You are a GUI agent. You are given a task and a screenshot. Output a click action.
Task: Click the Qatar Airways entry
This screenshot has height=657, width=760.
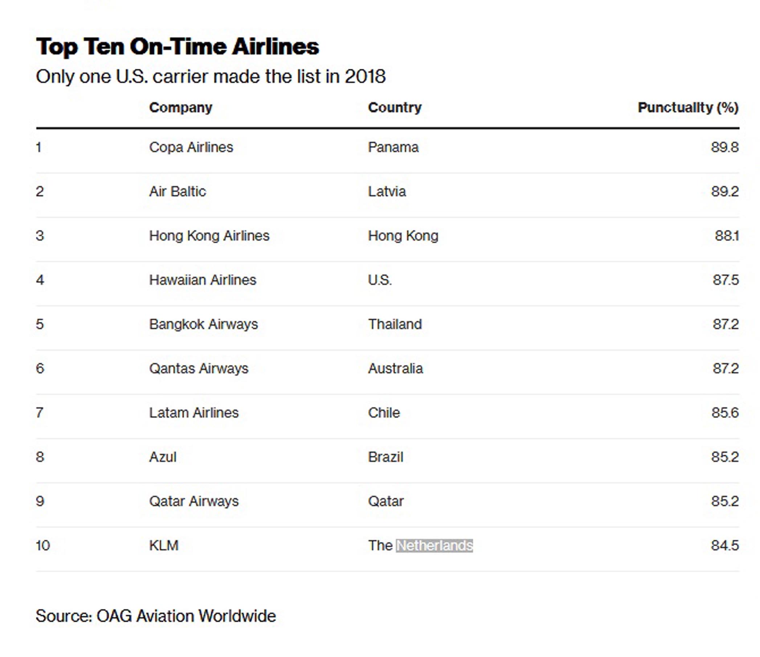[194, 501]
